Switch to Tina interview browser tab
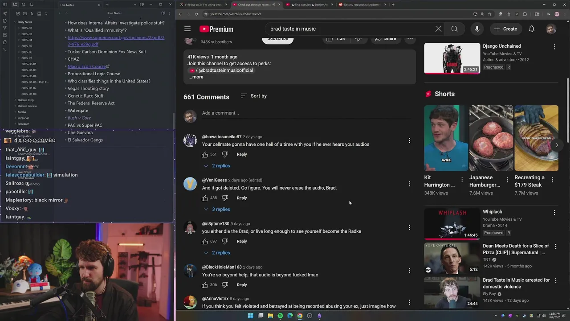Screen dimensions: 570x321 point(309,4)
